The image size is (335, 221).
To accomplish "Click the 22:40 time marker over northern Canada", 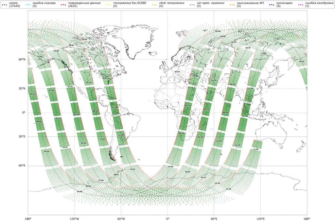I will pos(84,39).
